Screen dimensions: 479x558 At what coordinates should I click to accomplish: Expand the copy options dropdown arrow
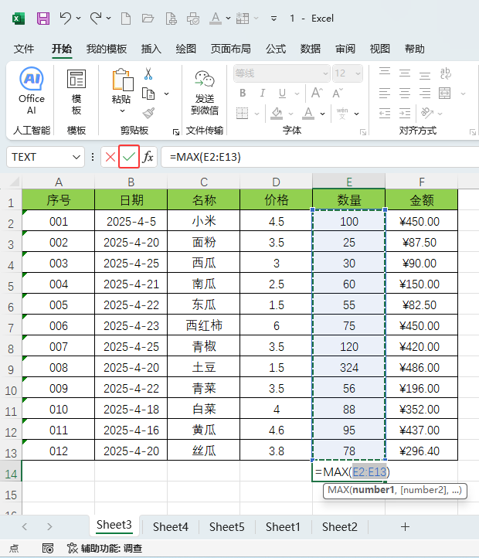[x=167, y=94]
